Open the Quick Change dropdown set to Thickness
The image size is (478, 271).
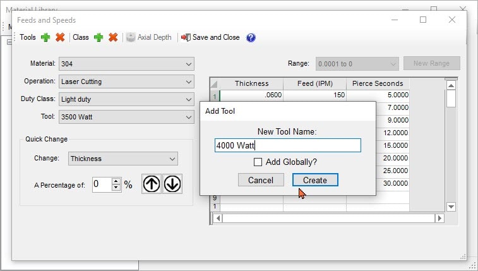122,159
